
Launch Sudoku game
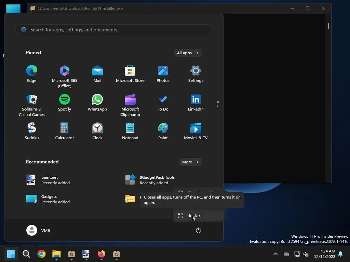point(32,131)
